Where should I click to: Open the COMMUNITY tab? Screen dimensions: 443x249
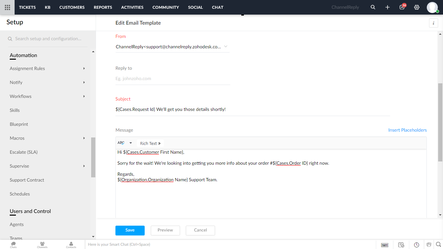(166, 7)
